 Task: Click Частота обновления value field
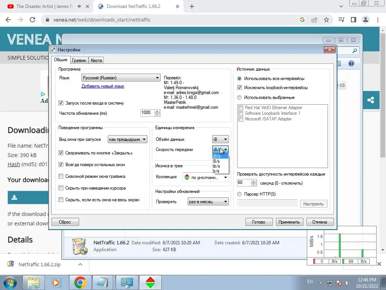147,113
